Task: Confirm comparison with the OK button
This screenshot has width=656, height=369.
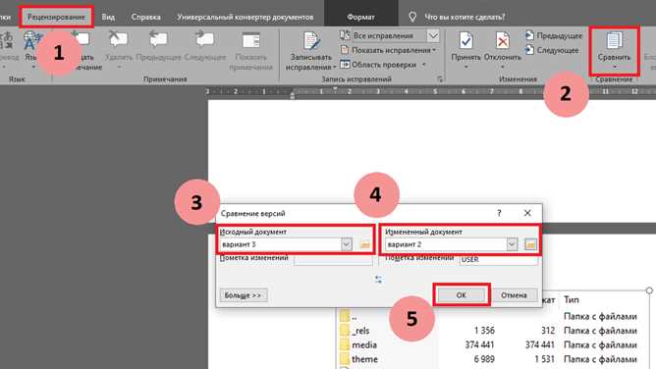Action: [x=461, y=295]
